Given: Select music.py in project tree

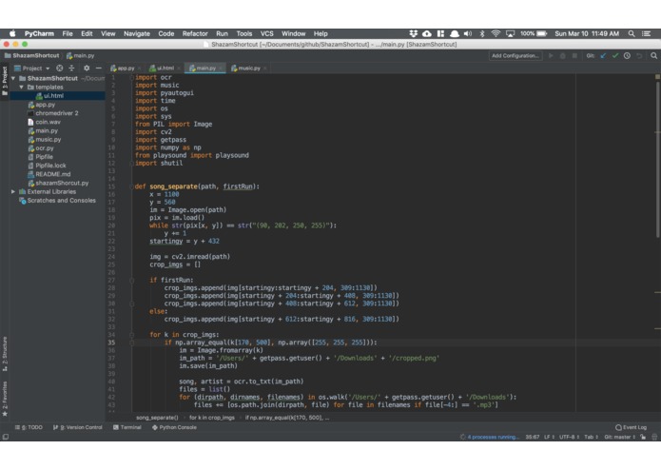Looking at the screenshot, I should tap(49, 140).
